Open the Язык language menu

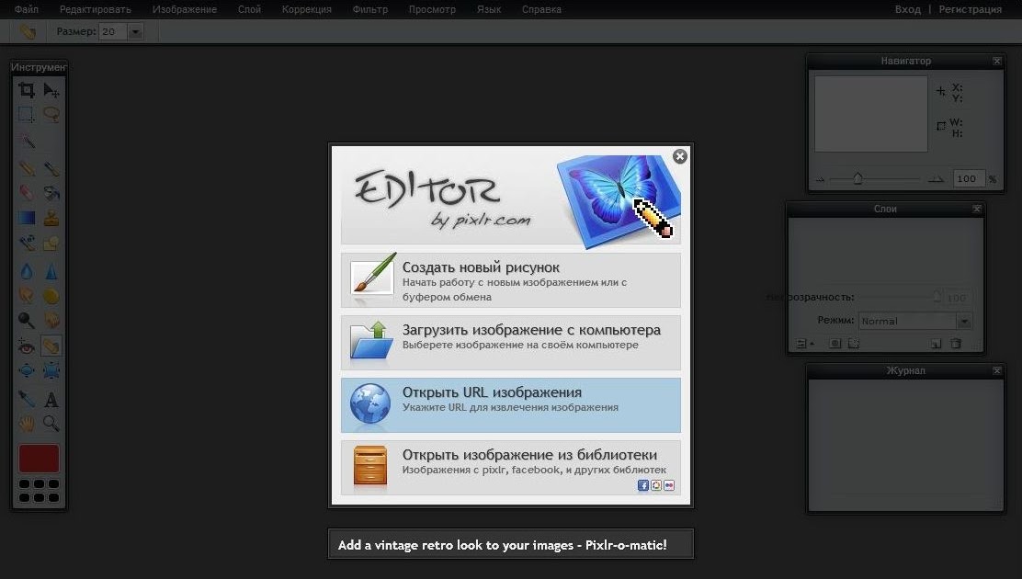tap(489, 9)
